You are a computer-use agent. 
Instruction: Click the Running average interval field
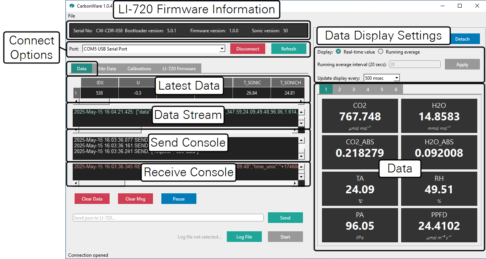414,65
